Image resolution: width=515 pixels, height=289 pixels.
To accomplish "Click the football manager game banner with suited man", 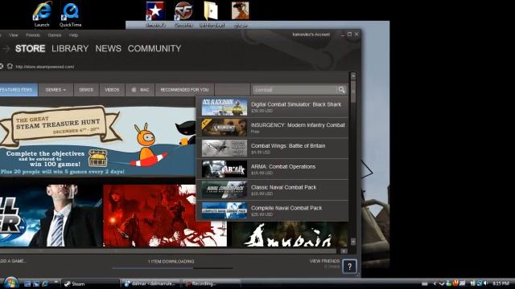I will [51, 215].
